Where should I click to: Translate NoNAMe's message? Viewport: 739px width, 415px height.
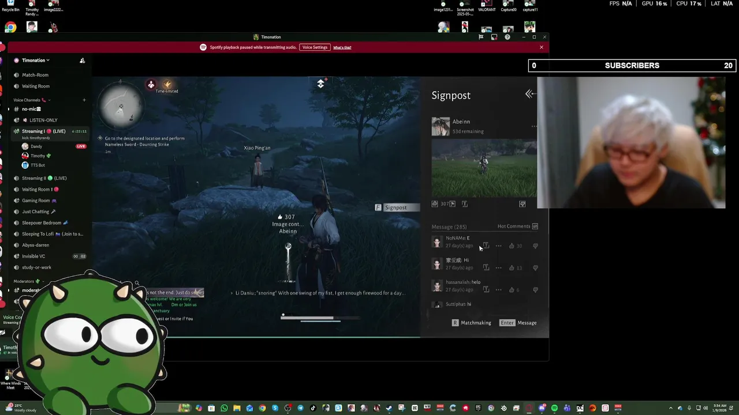tap(486, 246)
